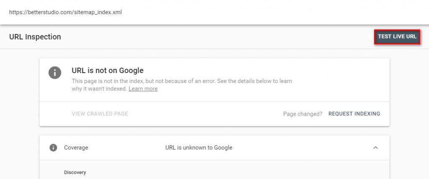Click the phrase 'This page is not in the index'

pos(107,81)
